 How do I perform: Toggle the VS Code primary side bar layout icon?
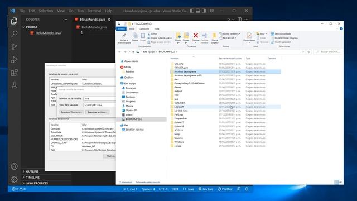(192, 11)
